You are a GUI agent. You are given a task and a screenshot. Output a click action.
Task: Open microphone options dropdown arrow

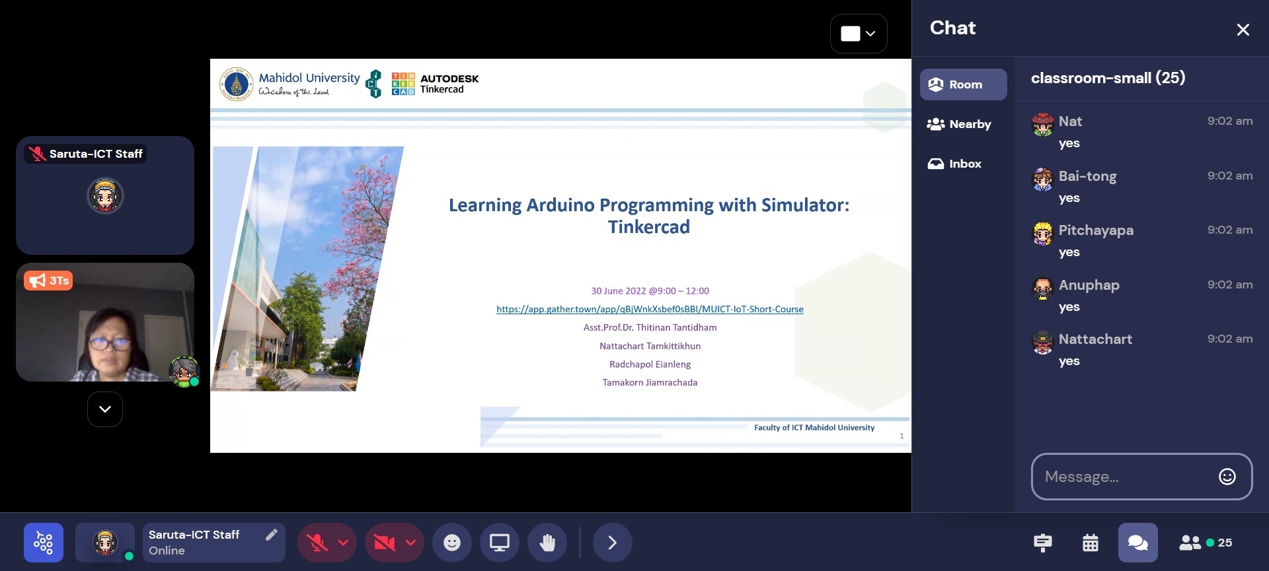pos(343,543)
